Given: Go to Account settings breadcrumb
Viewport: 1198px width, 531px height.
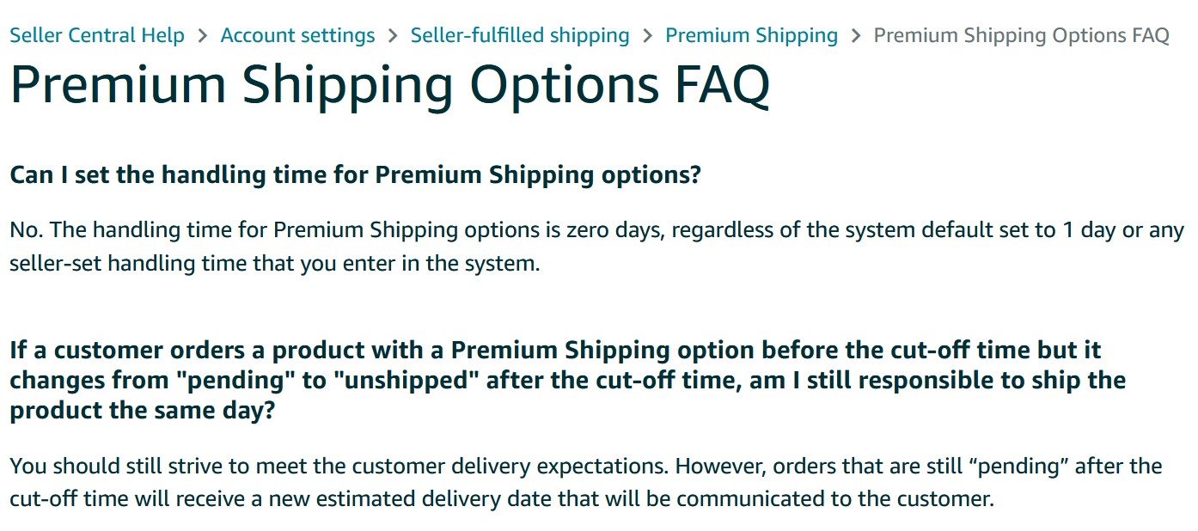Looking at the screenshot, I should [x=297, y=35].
